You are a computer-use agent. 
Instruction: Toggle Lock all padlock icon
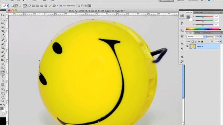tap(202, 42)
